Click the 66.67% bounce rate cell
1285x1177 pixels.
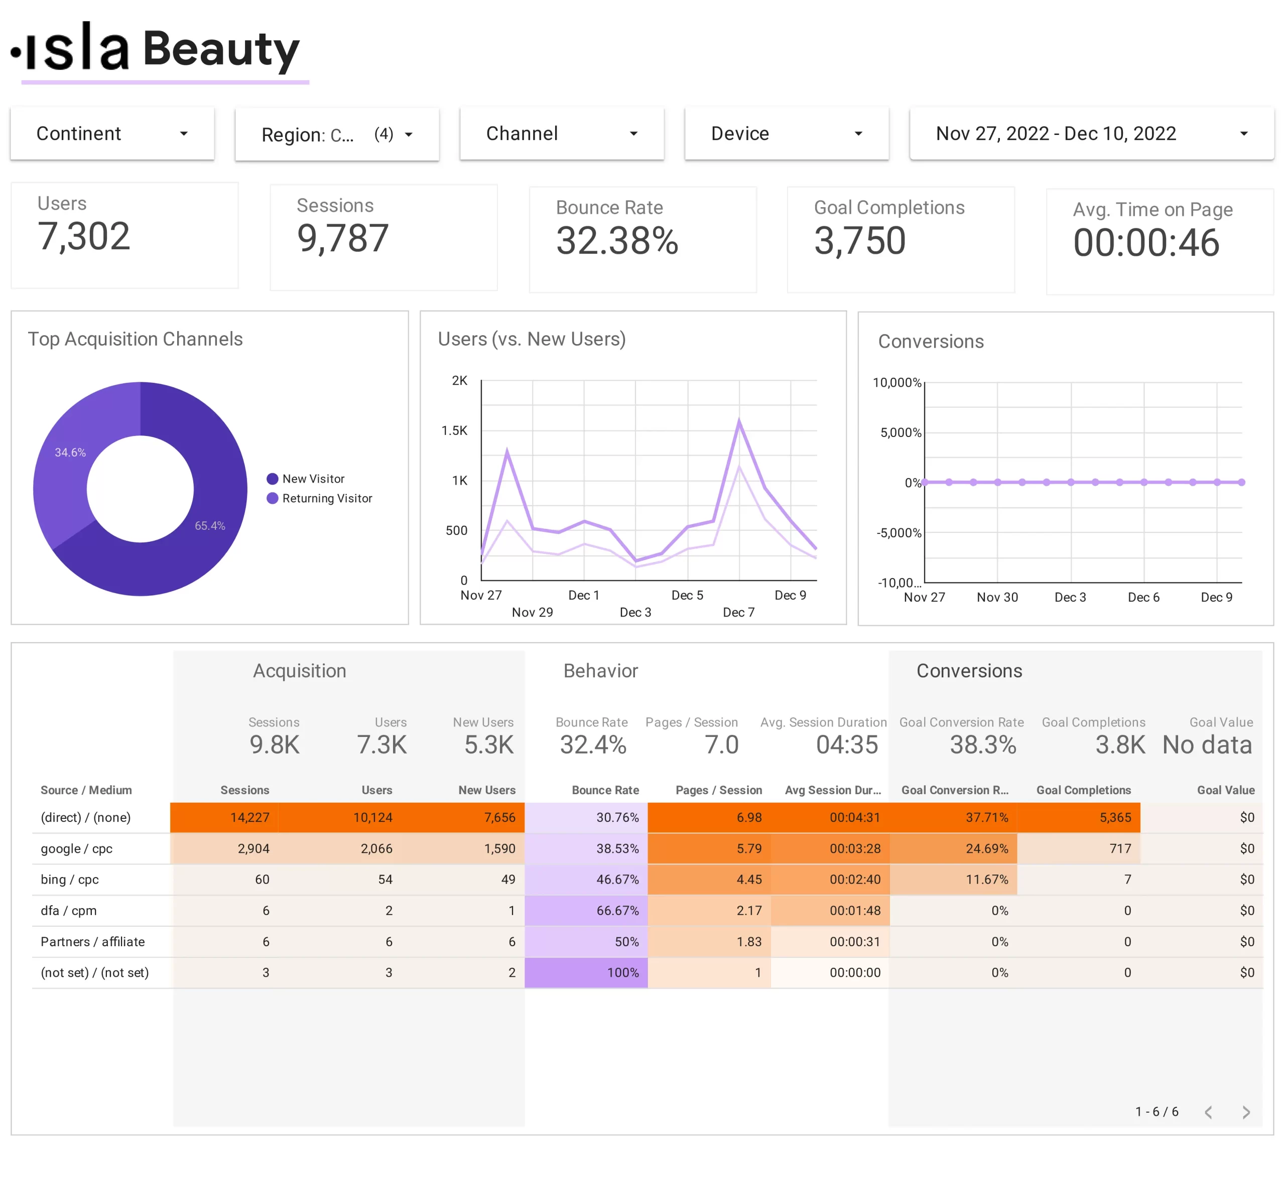586,910
